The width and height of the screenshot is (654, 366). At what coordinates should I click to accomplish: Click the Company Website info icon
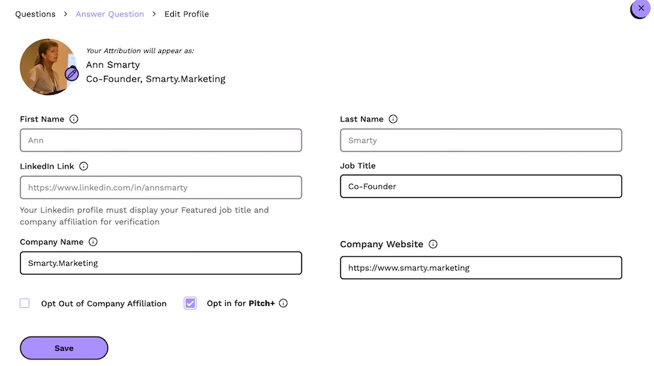[433, 244]
